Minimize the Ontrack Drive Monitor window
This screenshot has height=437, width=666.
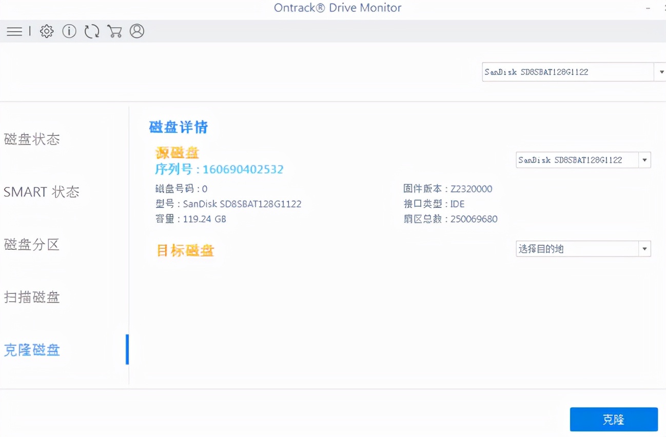pos(648,8)
